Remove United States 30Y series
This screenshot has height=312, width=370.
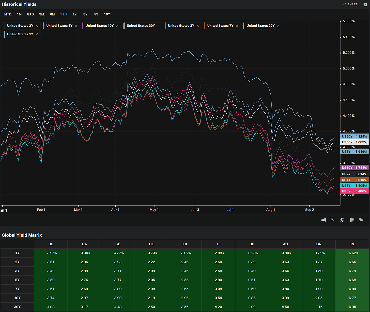[x=159, y=26]
